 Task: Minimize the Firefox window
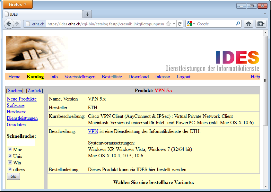[x=241, y=6]
